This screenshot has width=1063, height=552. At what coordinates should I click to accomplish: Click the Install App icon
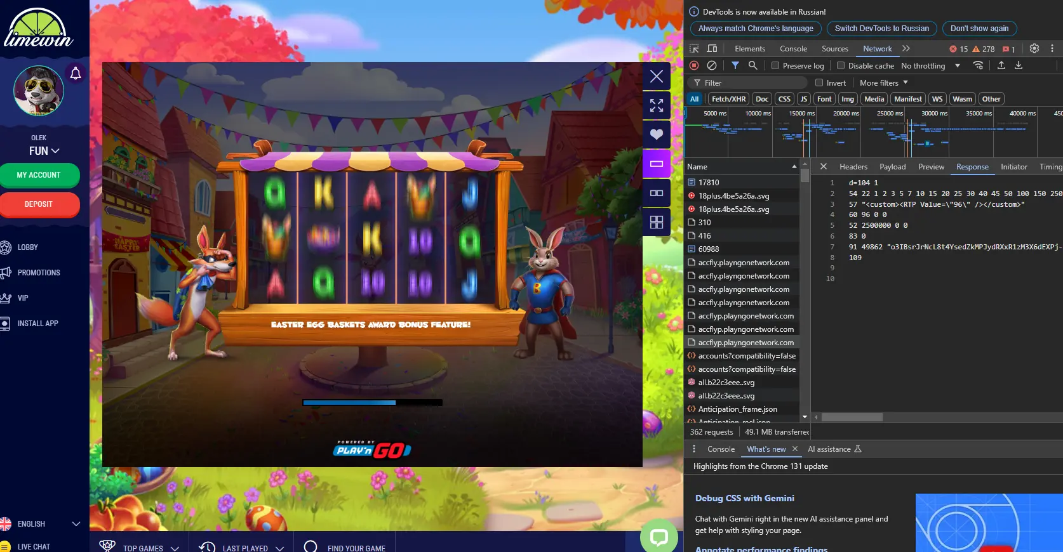pyautogui.click(x=5, y=324)
